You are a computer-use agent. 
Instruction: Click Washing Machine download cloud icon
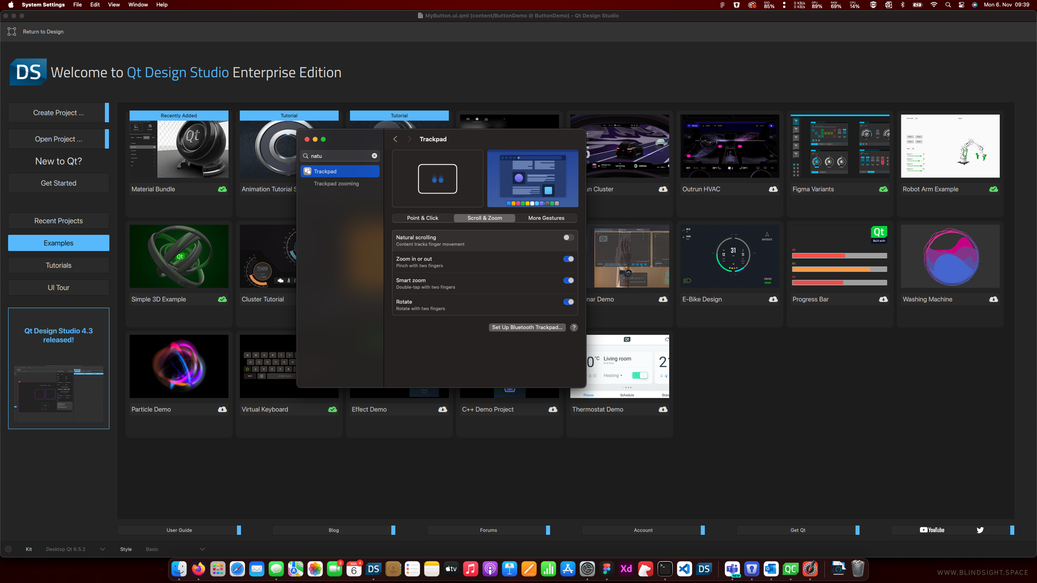[x=994, y=299]
